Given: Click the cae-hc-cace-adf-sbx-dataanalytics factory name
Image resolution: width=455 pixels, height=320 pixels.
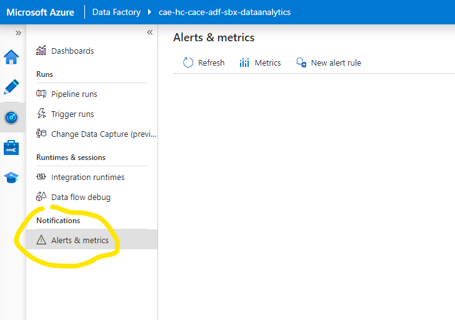Looking at the screenshot, I should click(x=224, y=12).
